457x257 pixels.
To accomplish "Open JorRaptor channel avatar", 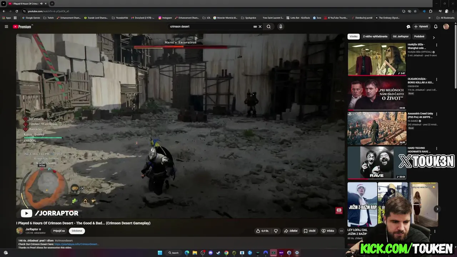I will tap(20, 231).
